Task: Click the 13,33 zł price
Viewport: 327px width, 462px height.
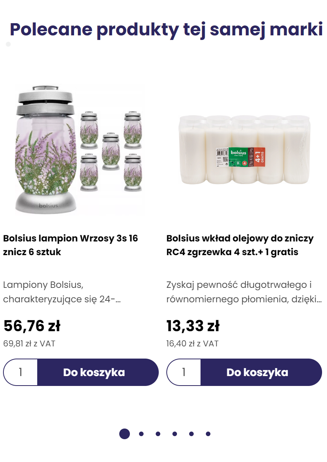Action: pyautogui.click(x=193, y=326)
